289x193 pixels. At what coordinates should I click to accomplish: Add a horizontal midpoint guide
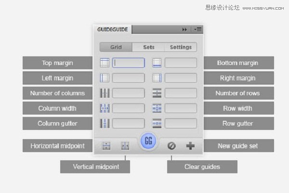click(x=106, y=146)
